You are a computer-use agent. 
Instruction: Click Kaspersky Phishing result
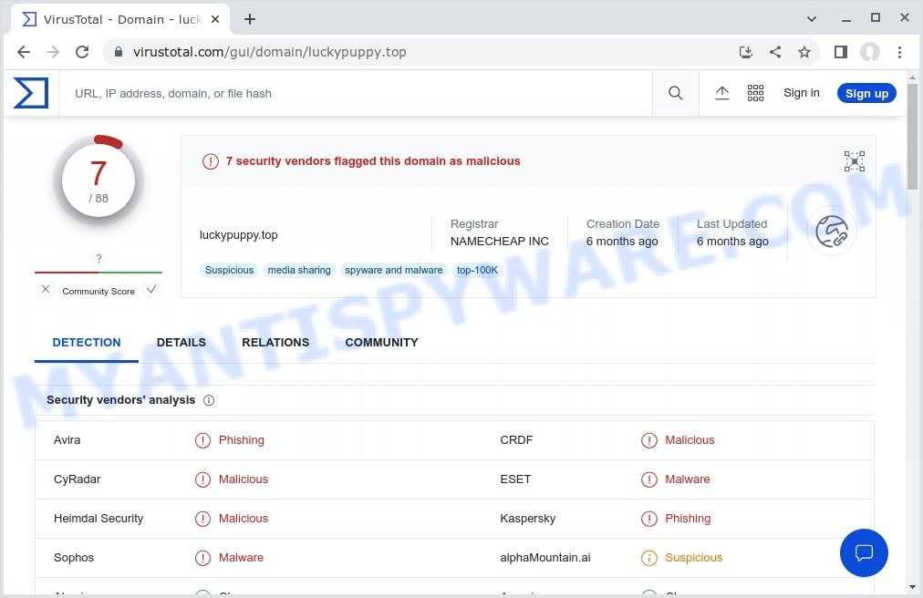[x=688, y=519]
